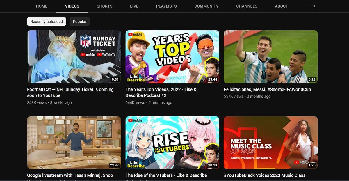Viewport: 349px width, 181px height.
Task: Play the Rise of the VTubers thumbnail
Action: point(172,143)
